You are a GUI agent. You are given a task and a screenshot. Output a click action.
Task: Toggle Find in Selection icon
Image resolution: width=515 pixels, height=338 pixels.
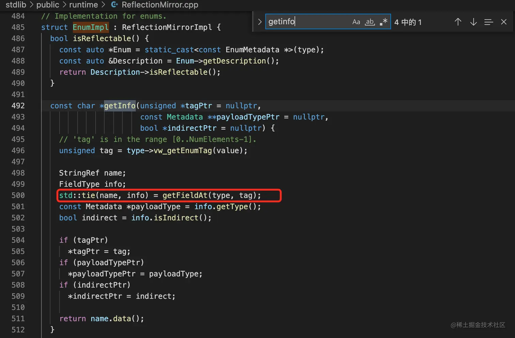489,22
